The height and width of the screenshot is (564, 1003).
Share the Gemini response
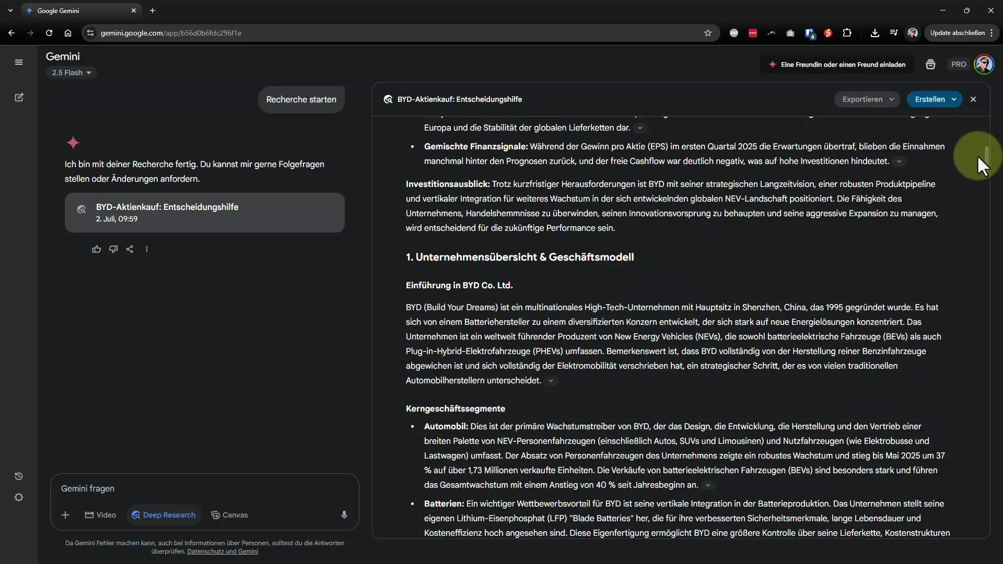(x=130, y=250)
